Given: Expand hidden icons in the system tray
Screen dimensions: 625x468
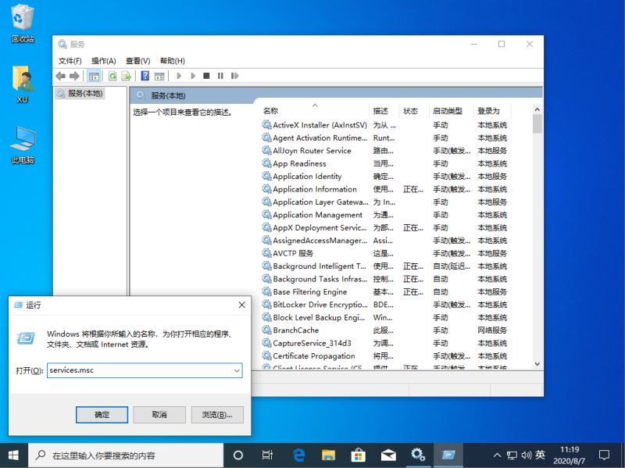Looking at the screenshot, I should click(x=497, y=454).
